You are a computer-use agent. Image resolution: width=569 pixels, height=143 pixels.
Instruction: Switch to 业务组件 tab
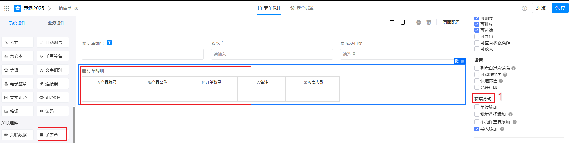(x=56, y=23)
